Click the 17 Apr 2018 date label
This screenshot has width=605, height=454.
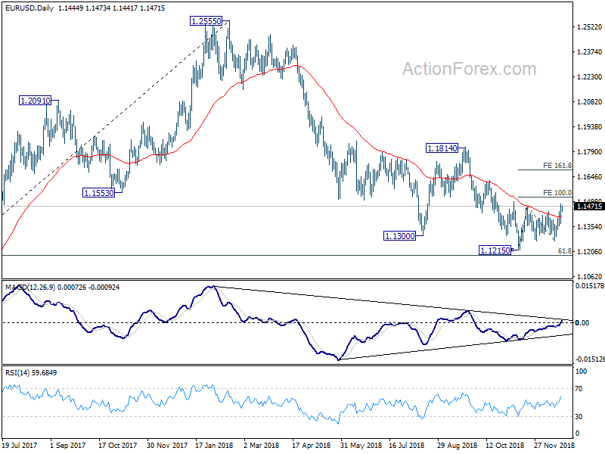click(x=311, y=445)
